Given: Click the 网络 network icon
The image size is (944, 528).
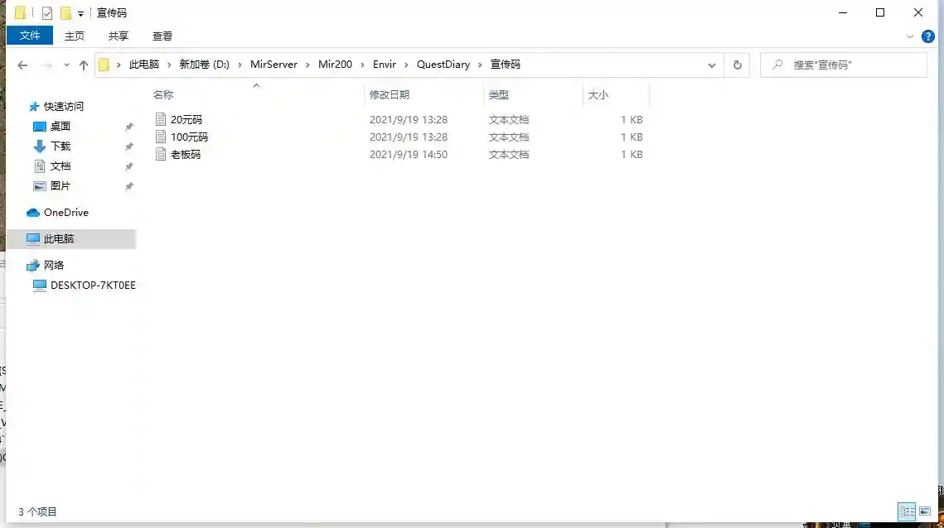Looking at the screenshot, I should (x=33, y=265).
